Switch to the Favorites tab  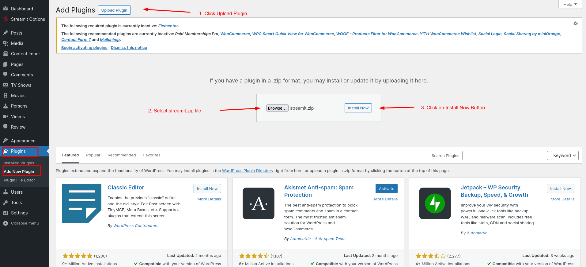click(x=152, y=155)
